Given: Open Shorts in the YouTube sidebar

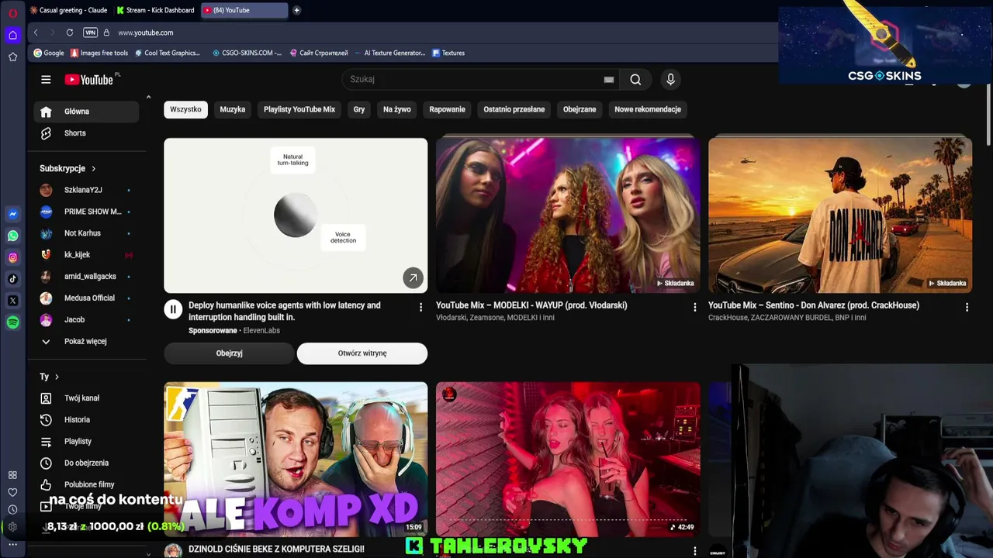Looking at the screenshot, I should point(86,133).
